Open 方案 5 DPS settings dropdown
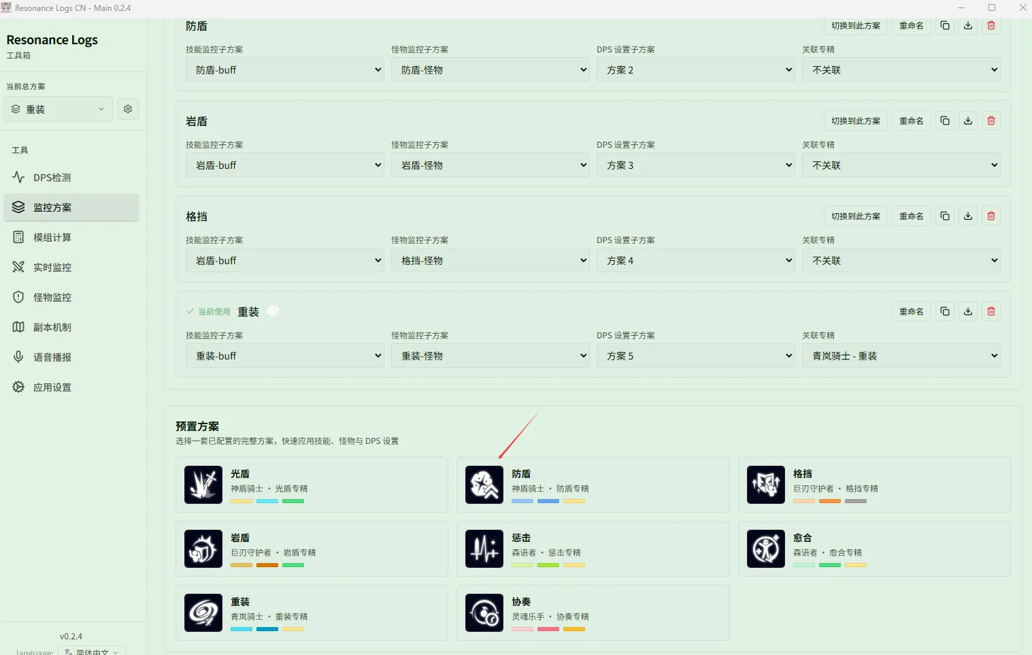This screenshot has width=1032, height=655. pyautogui.click(x=696, y=355)
